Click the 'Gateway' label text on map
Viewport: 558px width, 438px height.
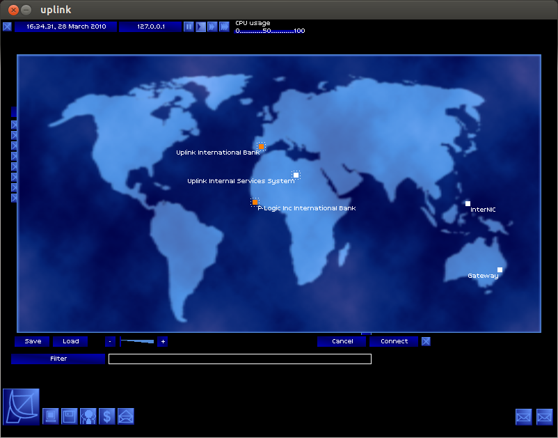pyautogui.click(x=483, y=276)
